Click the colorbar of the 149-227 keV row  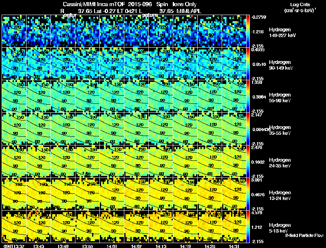(x=248, y=31)
